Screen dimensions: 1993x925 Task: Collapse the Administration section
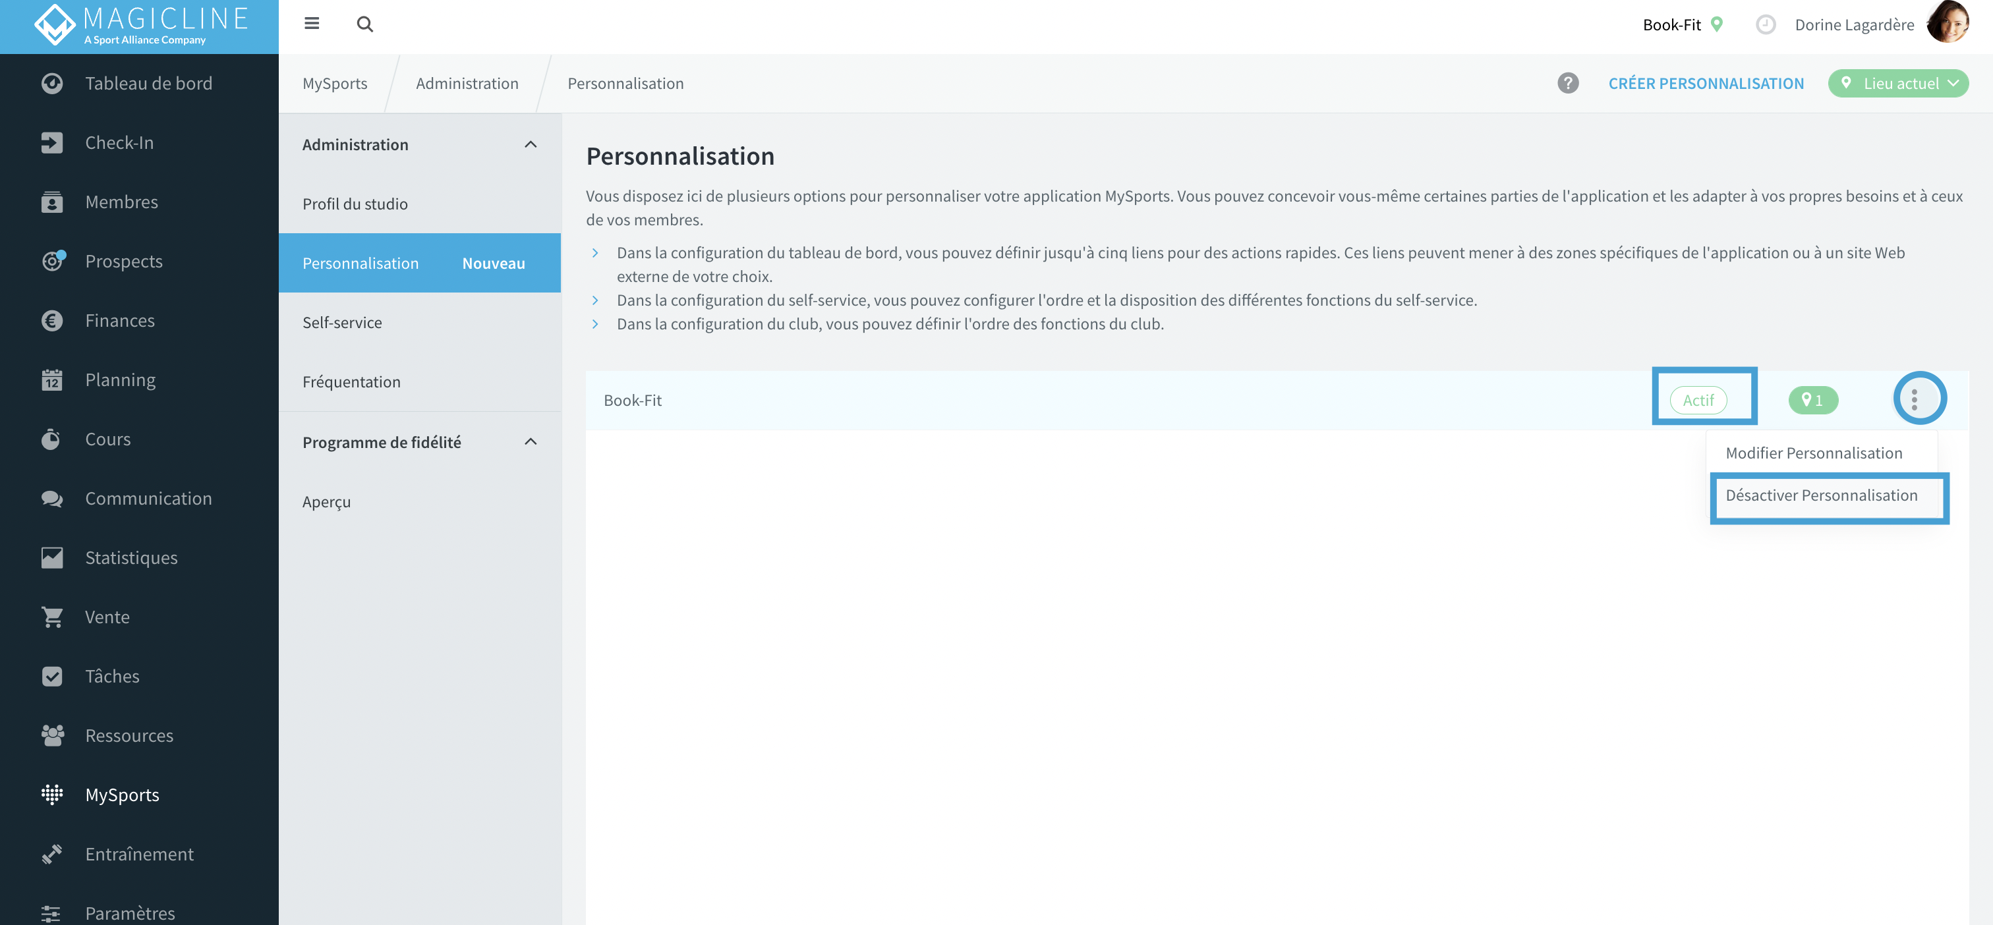coord(531,145)
